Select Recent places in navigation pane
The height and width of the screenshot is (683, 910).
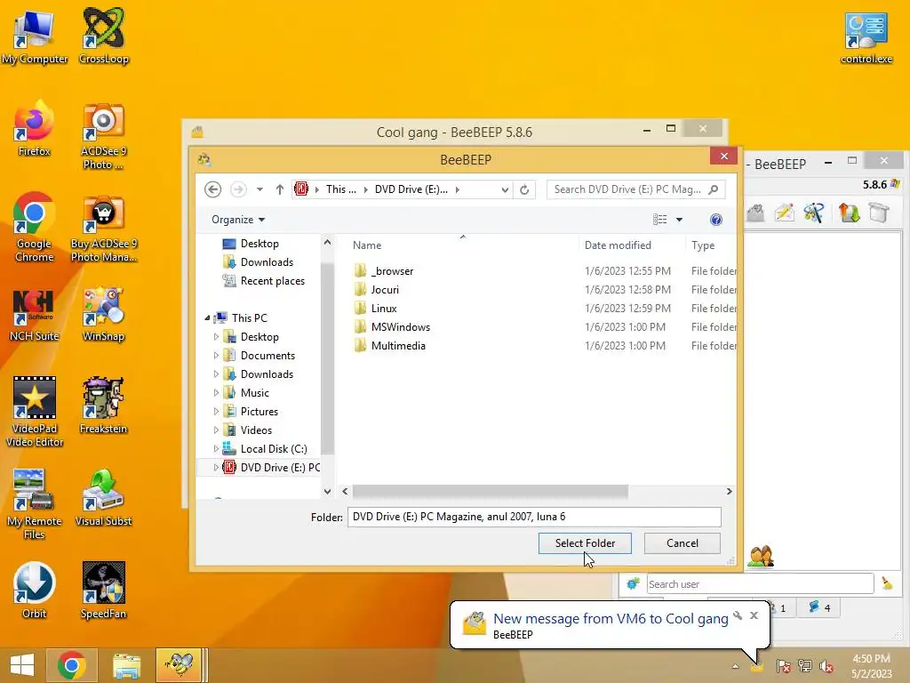pyautogui.click(x=272, y=281)
